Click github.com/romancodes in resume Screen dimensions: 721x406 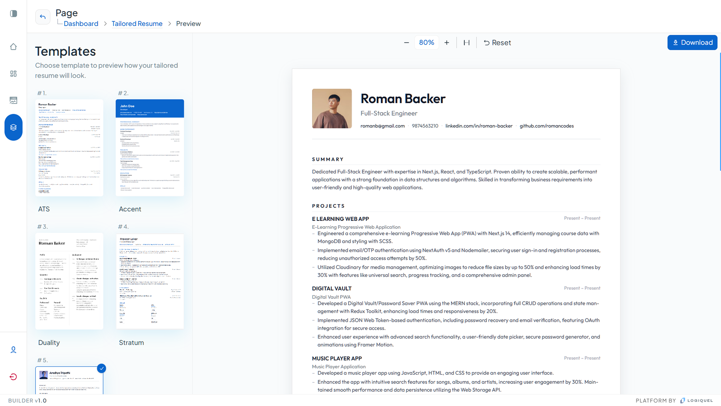547,126
